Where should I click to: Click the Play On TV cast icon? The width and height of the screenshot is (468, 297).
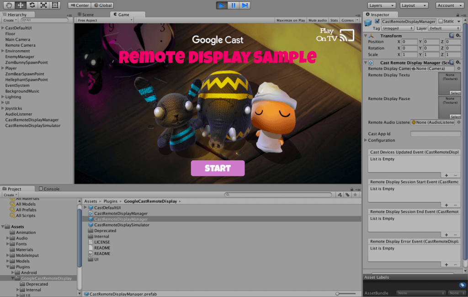pos(347,35)
